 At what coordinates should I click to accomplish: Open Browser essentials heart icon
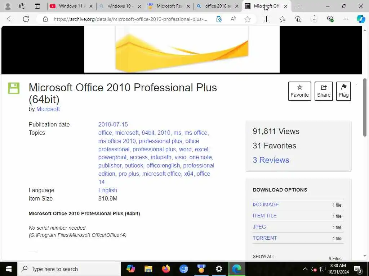pos(330,19)
